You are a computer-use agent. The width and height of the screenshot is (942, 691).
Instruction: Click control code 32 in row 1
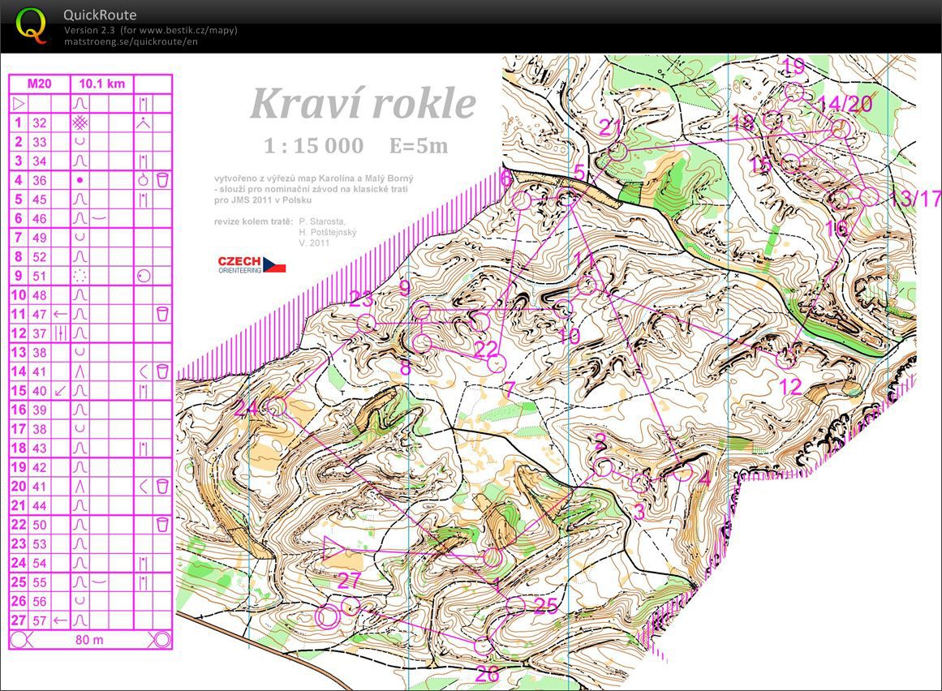click(40, 123)
